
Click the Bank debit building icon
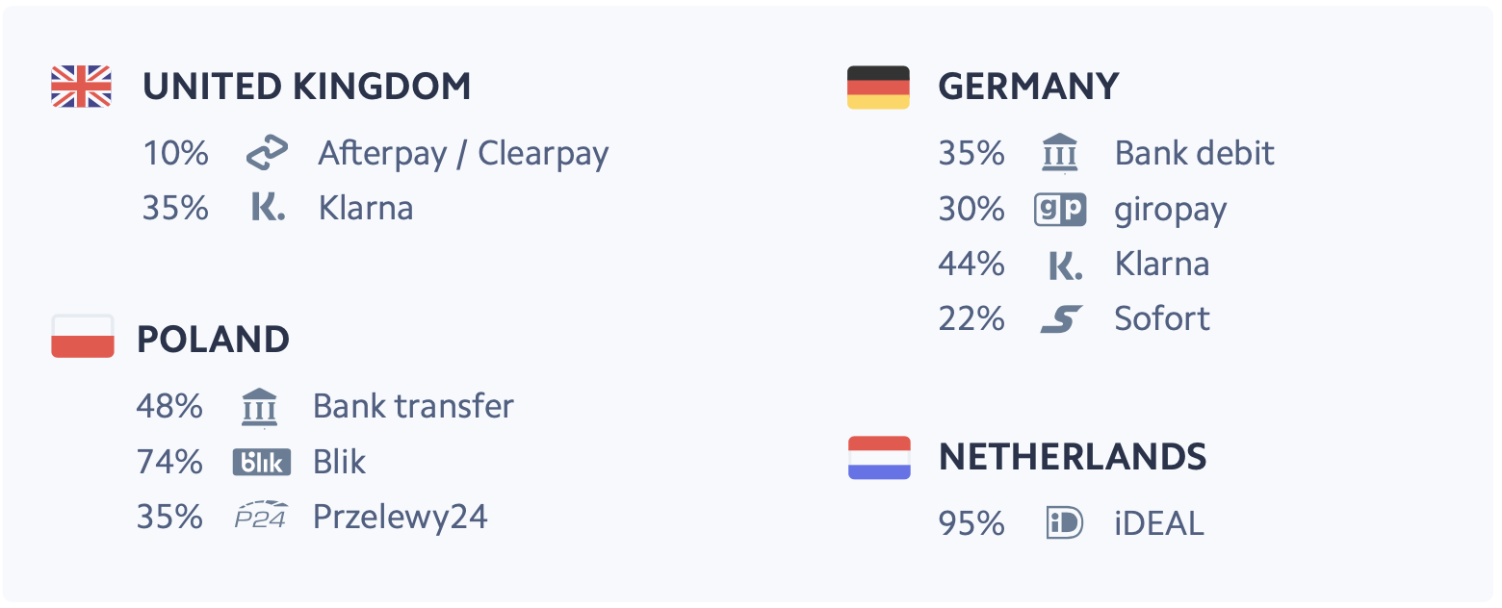coord(1060,154)
